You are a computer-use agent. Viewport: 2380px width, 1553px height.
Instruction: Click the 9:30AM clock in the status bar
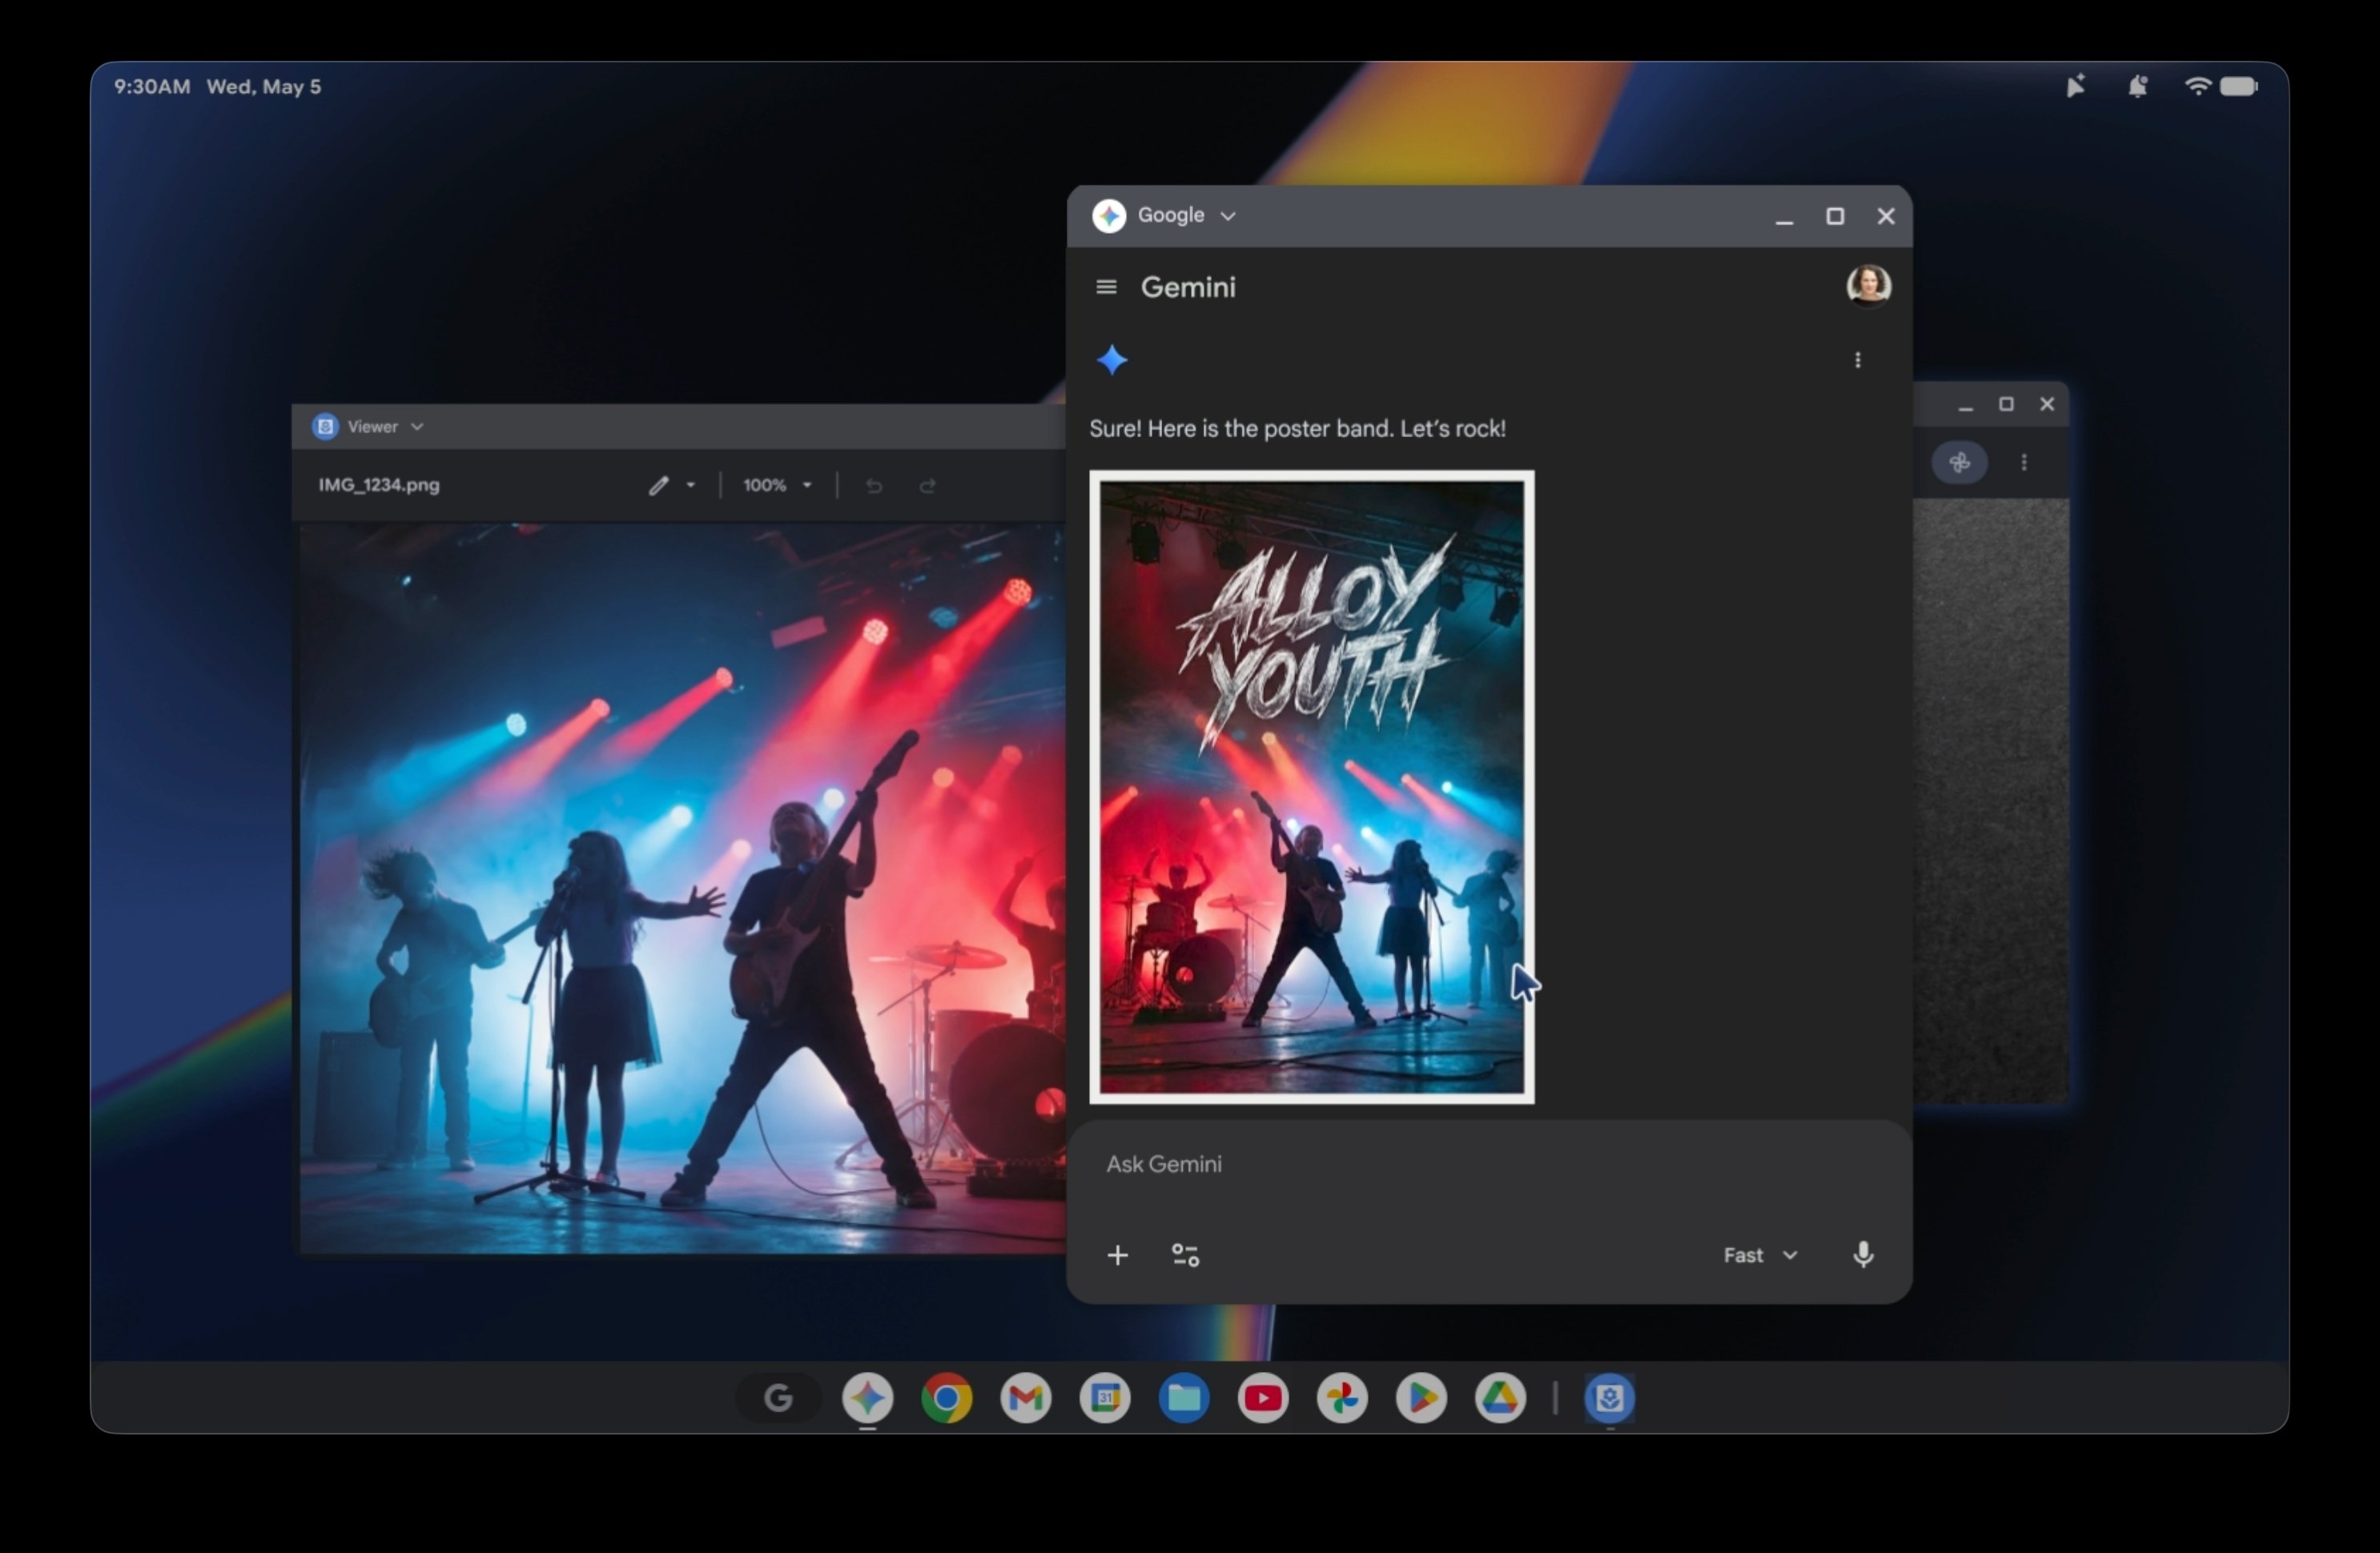(x=152, y=87)
